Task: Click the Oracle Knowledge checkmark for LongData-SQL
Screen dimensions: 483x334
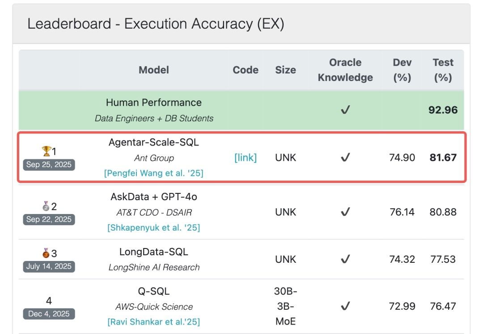Action: coord(345,259)
